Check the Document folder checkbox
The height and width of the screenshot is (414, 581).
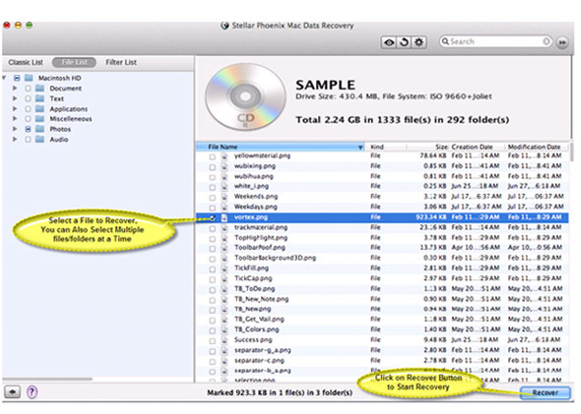coord(28,89)
